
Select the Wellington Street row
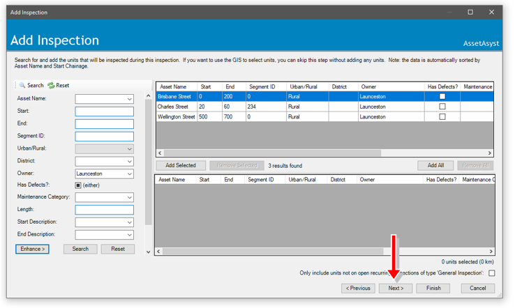[x=177, y=117]
